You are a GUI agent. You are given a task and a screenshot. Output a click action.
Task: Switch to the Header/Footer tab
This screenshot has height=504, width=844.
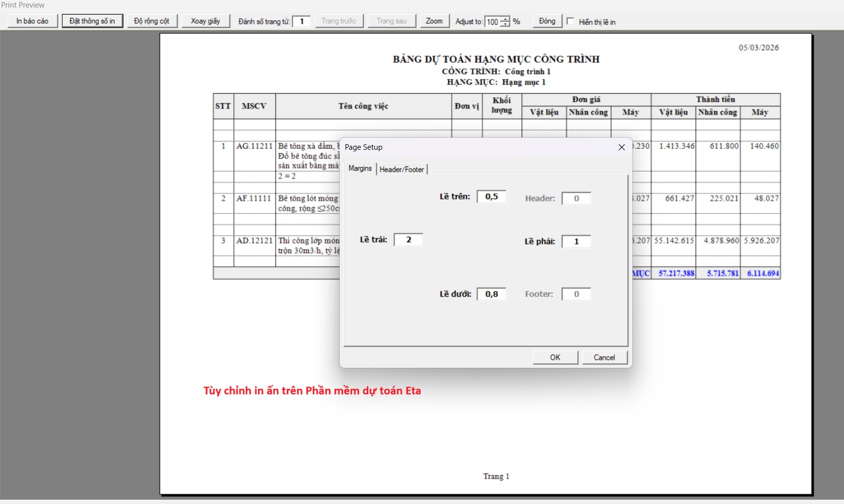pyautogui.click(x=401, y=170)
